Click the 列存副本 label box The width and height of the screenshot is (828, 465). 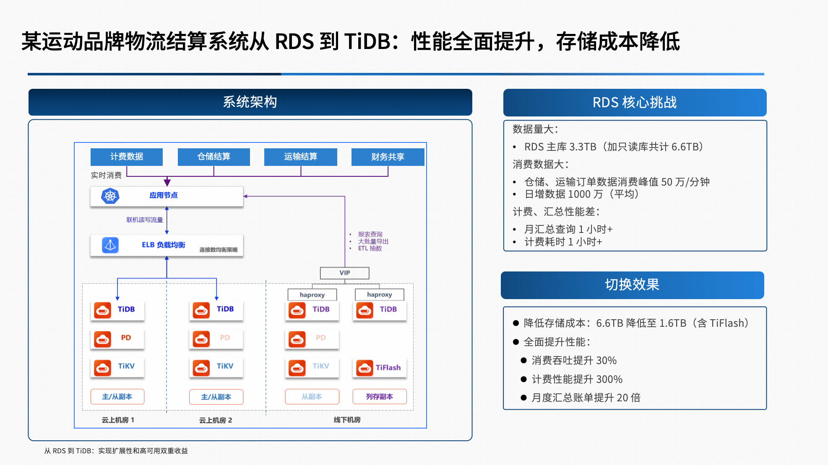379,396
